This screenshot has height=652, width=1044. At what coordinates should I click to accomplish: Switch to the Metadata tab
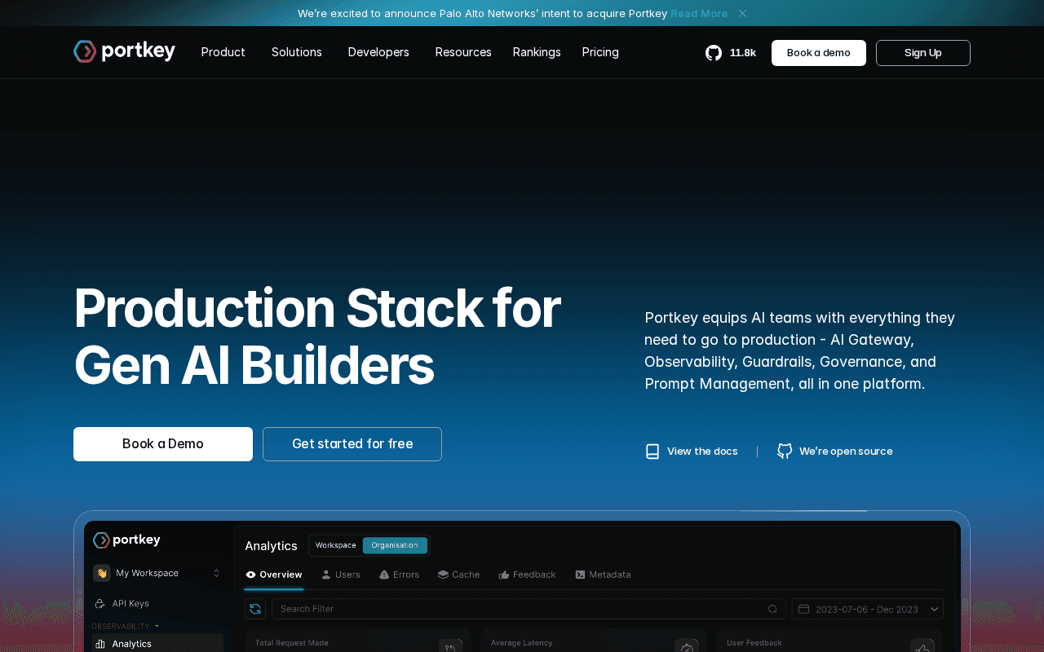603,575
